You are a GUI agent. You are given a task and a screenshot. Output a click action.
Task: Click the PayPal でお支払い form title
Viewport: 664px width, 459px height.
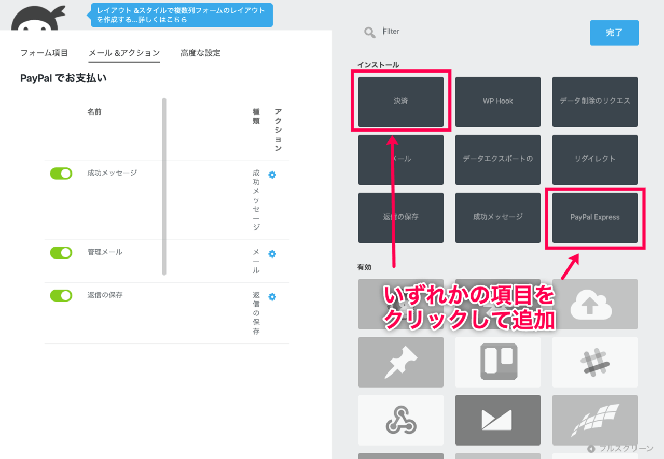63,78
